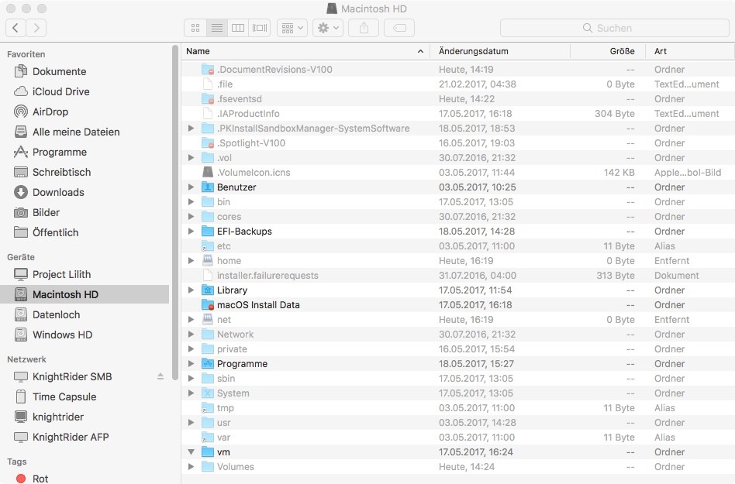This screenshot has width=735, height=484.
Task: Focus the Suchen search field
Action: tap(615, 28)
